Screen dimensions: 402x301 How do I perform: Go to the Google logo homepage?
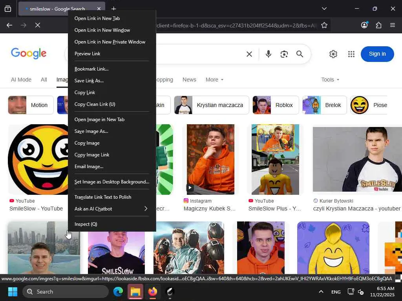(x=29, y=53)
